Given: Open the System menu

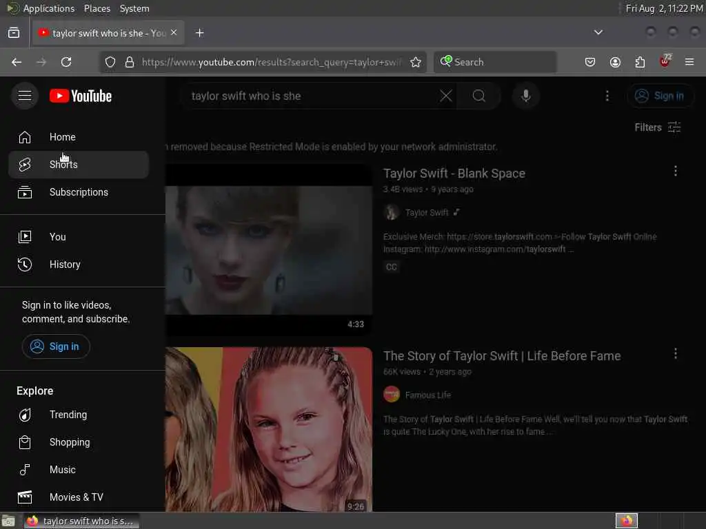Looking at the screenshot, I should 134,8.
